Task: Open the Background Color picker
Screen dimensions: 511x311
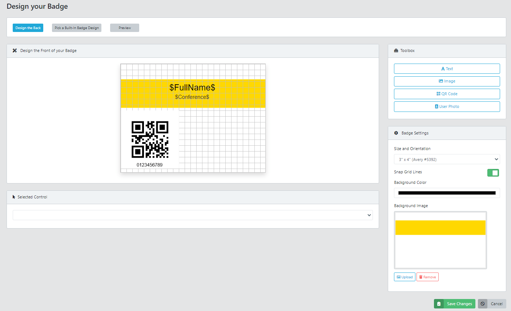Action: coord(447,193)
